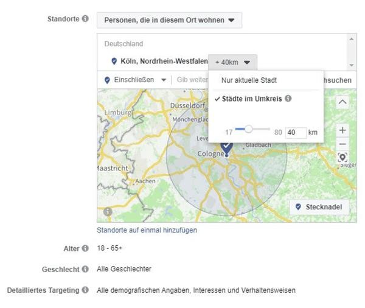This screenshot has height=308, width=365.
Task: Click the Limburg label on the map
Action: point(118,113)
